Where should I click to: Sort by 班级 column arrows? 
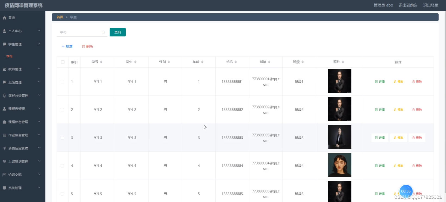302,62
